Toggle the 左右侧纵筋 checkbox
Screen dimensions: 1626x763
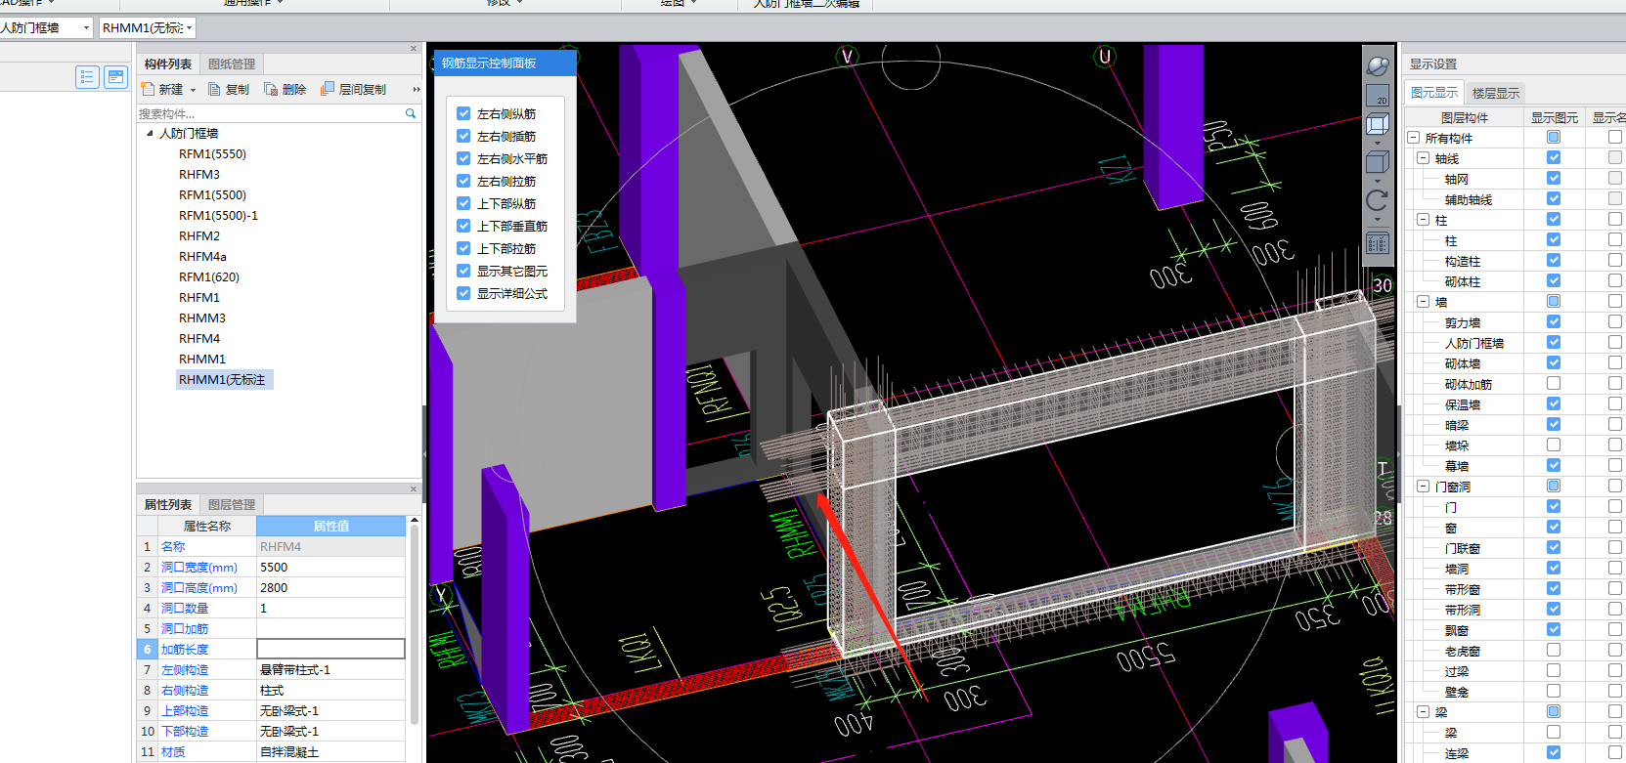point(463,113)
